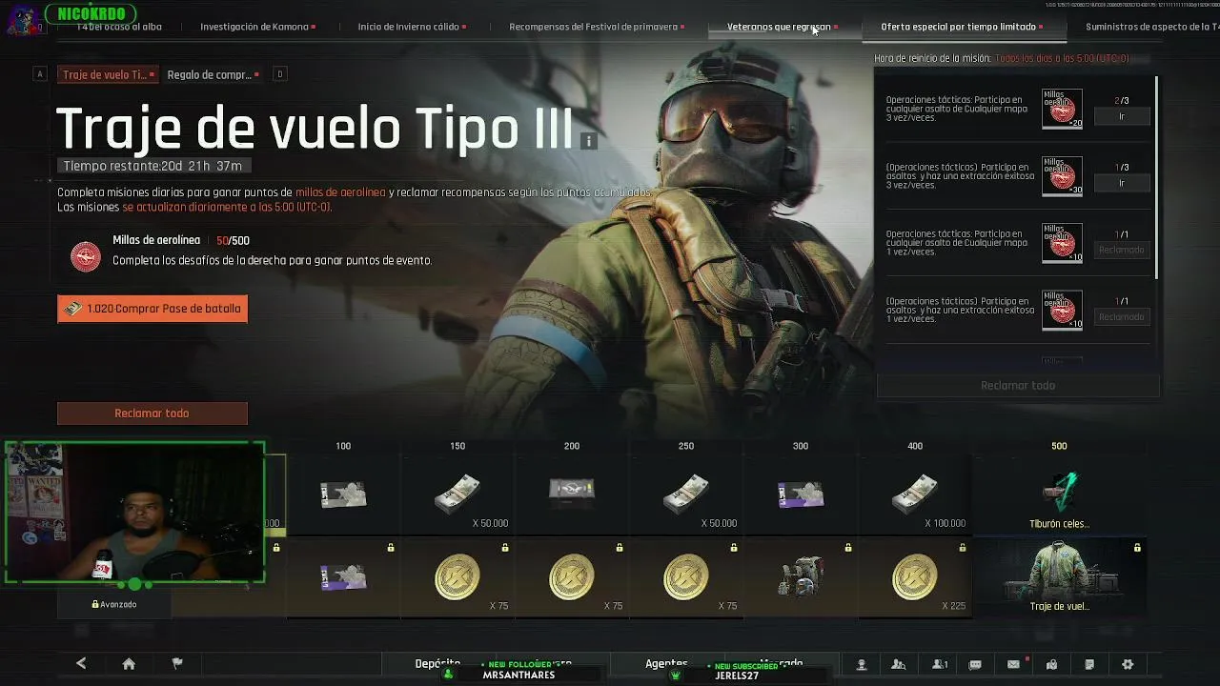Click Ir for the 1/3 extraction mission
This screenshot has height=686, width=1220.
coord(1122,183)
